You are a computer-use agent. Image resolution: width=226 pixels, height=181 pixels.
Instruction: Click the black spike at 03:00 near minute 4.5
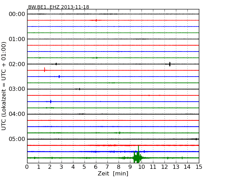point(79,89)
